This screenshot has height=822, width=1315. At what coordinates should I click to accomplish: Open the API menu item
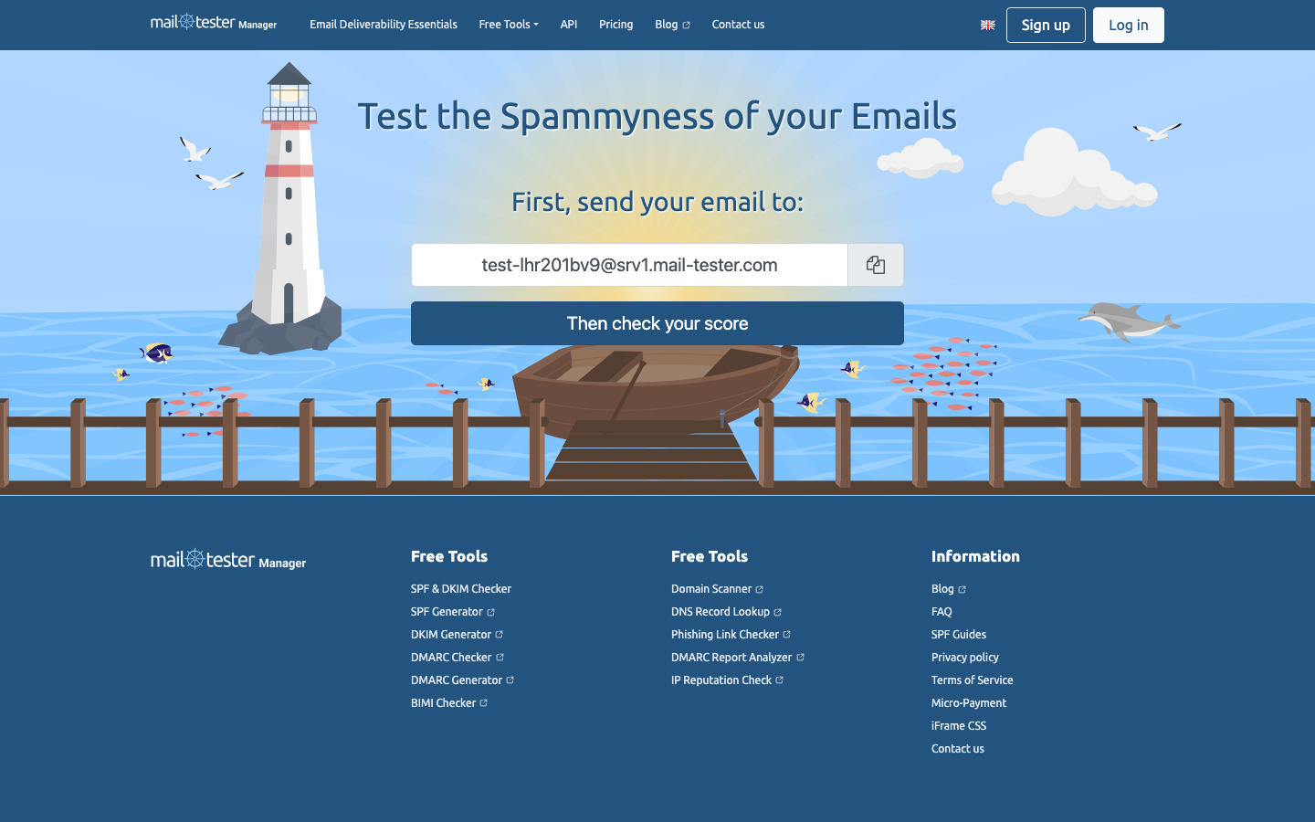tap(569, 25)
